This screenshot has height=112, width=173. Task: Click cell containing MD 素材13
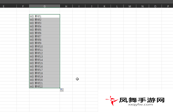[45, 56]
